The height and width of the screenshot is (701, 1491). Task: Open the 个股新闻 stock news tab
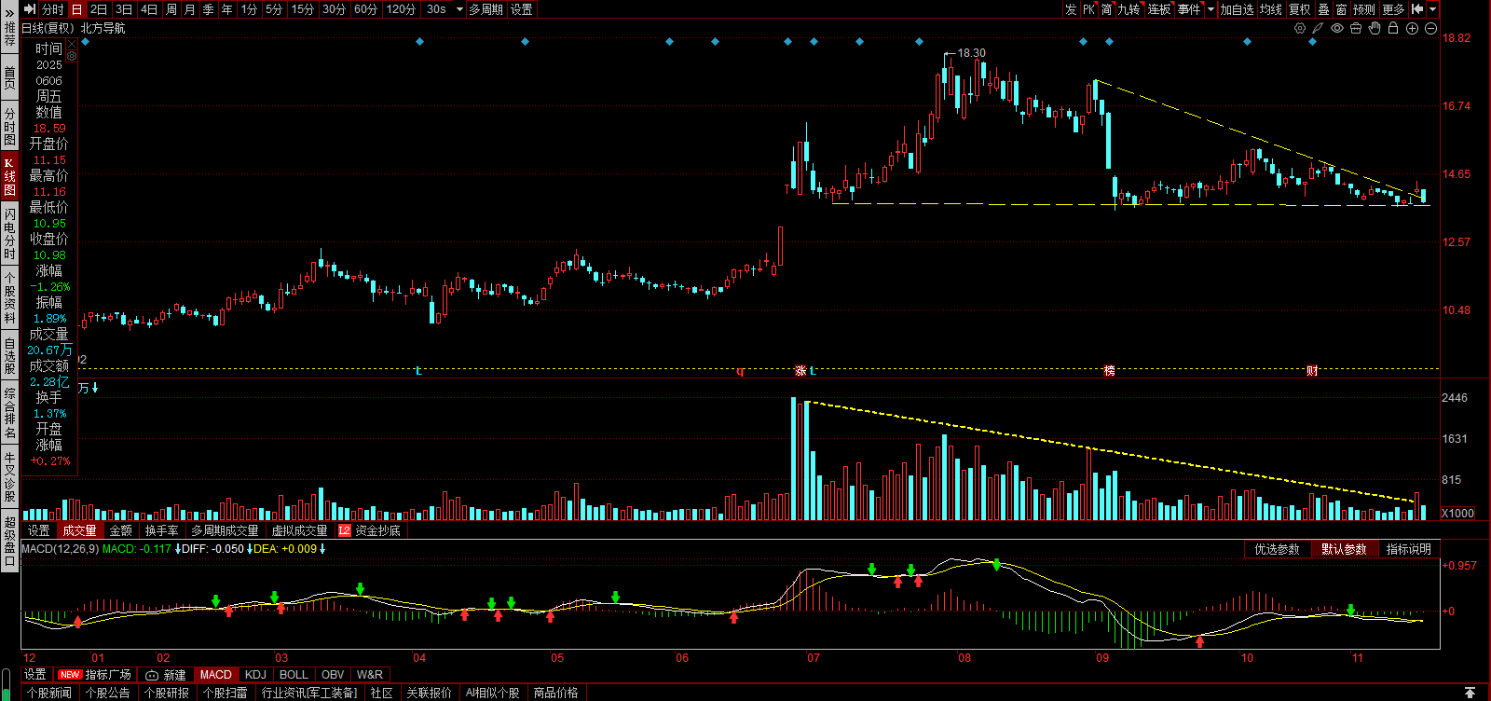coord(49,693)
